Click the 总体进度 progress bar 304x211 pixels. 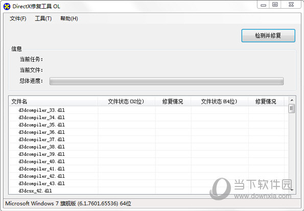(x=167, y=81)
